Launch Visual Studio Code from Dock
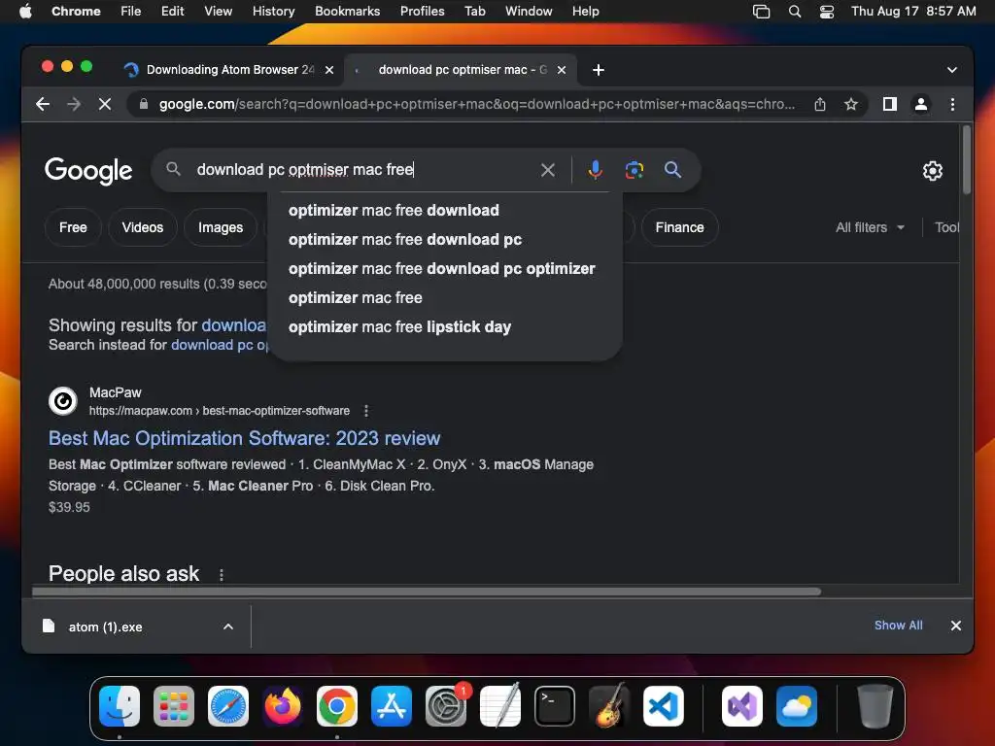This screenshot has height=746, width=995. (x=664, y=706)
